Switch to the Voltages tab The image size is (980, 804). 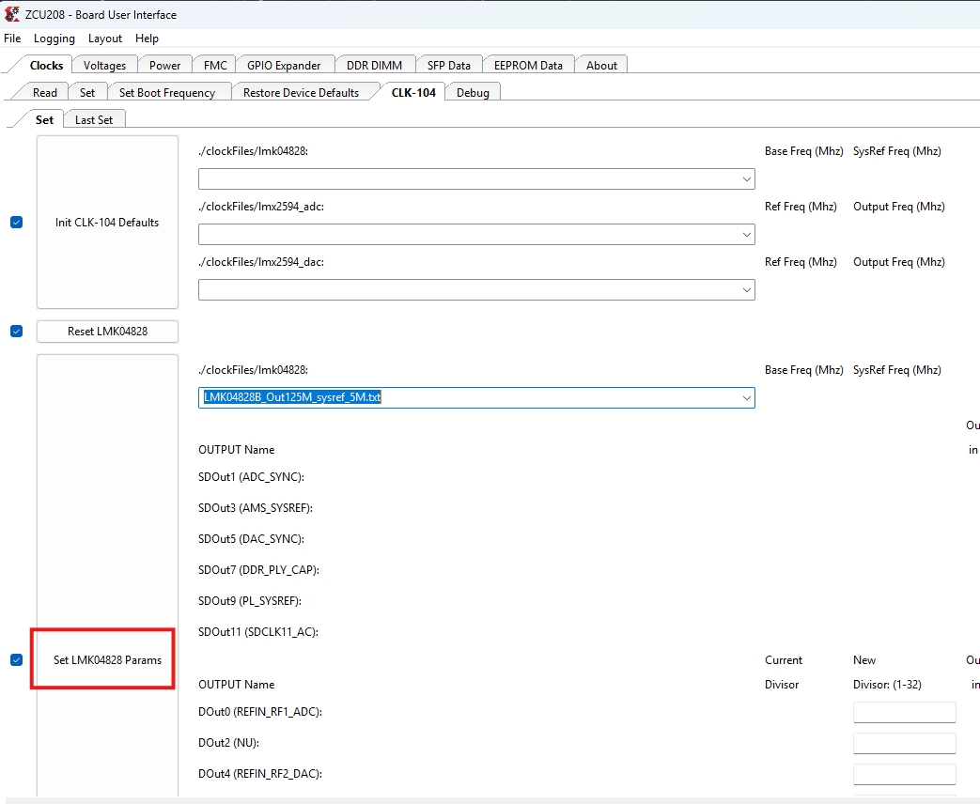[104, 65]
